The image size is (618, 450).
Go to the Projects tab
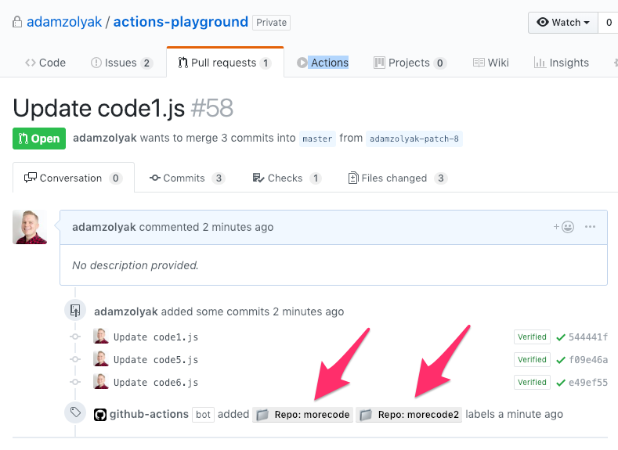point(410,63)
